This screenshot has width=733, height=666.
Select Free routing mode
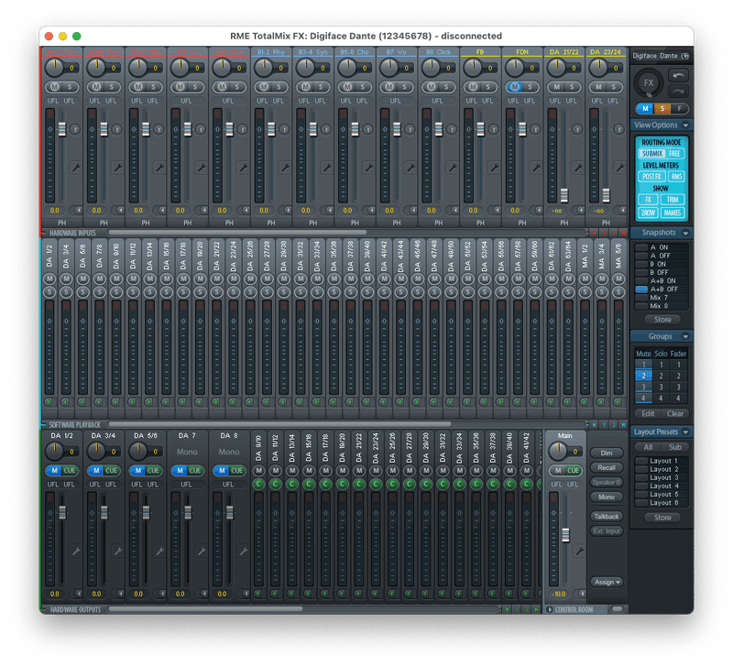(674, 154)
